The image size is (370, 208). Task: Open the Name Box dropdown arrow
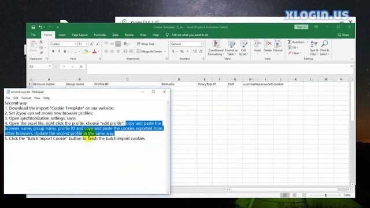(50, 67)
